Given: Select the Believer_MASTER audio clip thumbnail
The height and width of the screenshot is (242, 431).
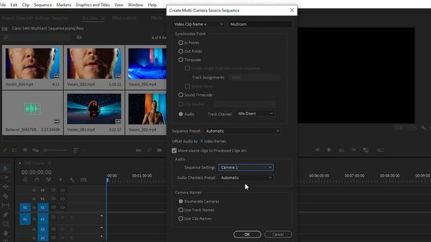Looking at the screenshot, I should tap(32, 109).
